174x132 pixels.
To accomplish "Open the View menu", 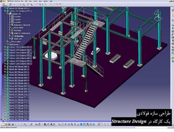I will click(x=30, y=1).
